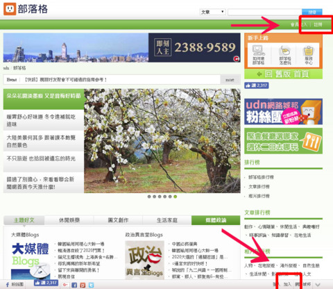The width and height of the screenshot is (333, 289).
Task: Click the Facebook like button showing 2,317 under sidebar
Action: coord(257,85)
